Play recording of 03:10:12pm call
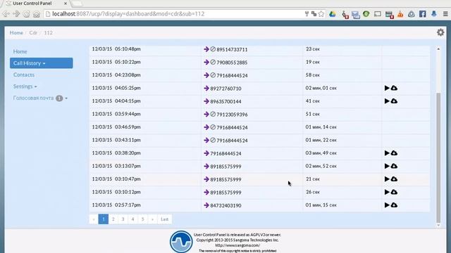Screen dimensions: 451x253 (387, 192)
